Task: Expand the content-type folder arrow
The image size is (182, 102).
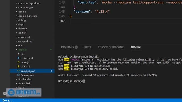Action: 16,7
